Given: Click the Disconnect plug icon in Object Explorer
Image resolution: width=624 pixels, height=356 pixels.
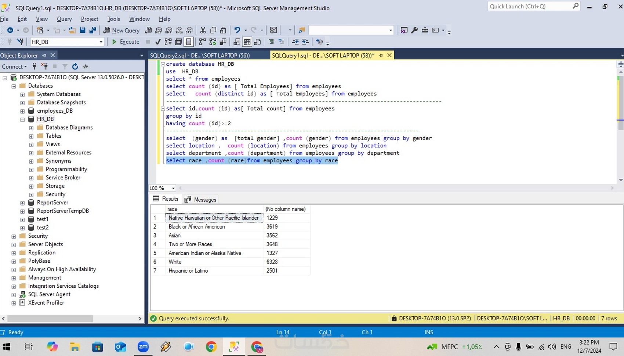Looking at the screenshot, I should click(44, 66).
